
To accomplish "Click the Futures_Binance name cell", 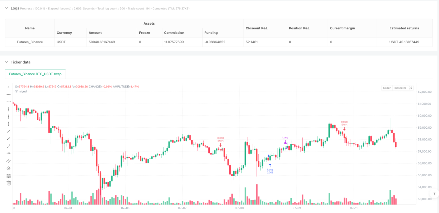I will (30, 42).
